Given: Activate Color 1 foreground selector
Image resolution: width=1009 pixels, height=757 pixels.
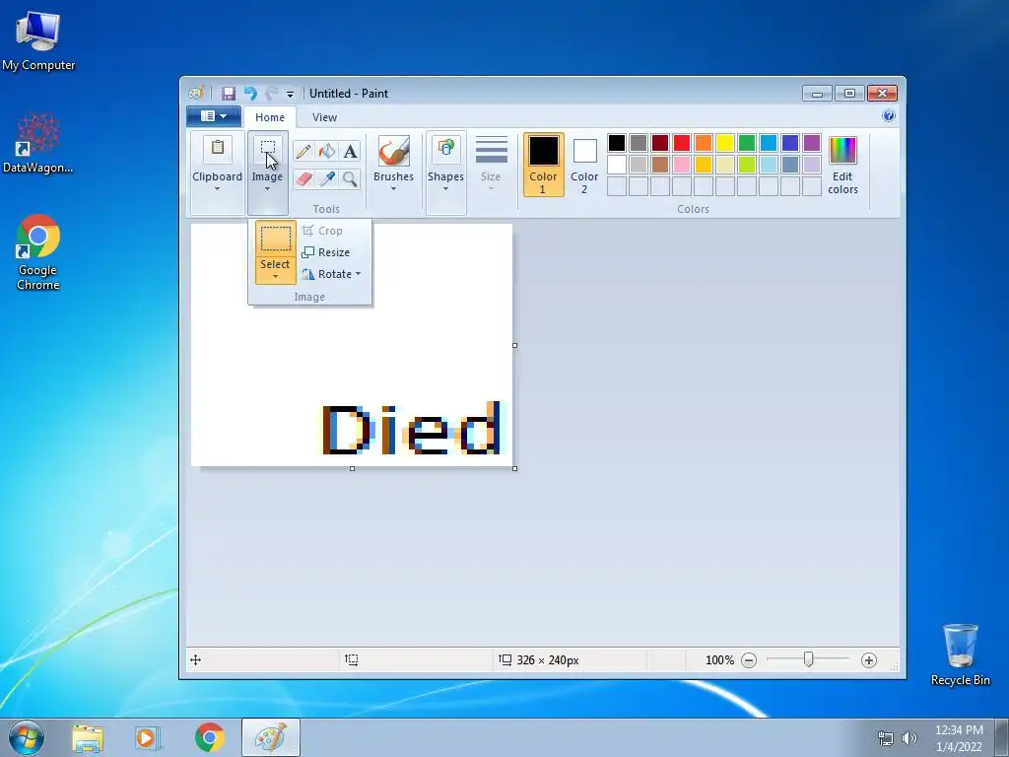Looking at the screenshot, I should click(x=543, y=165).
